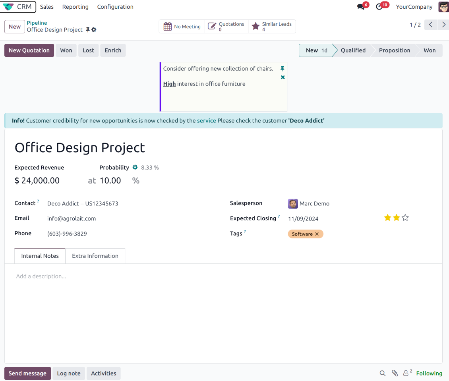Open the Configuration menu

[x=115, y=7]
